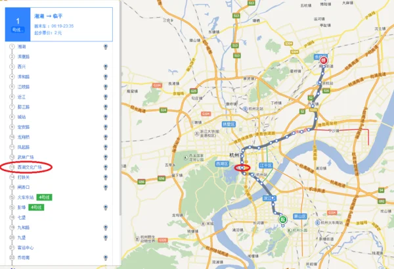This screenshot has height=269, width=394.
Task: Click the red end marker on map
Action: point(323,59)
